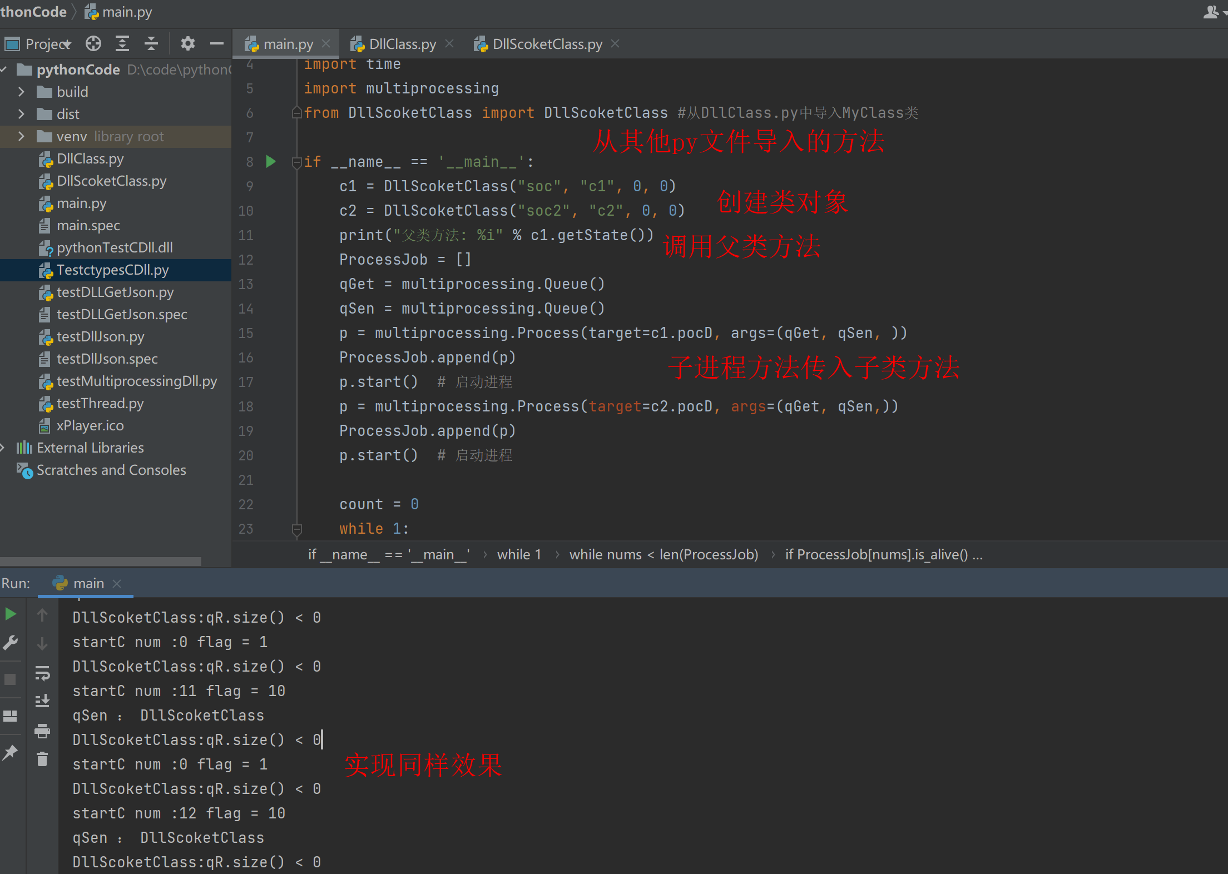This screenshot has width=1228, height=874.
Task: Clear console output via trash icon
Action: [43, 758]
